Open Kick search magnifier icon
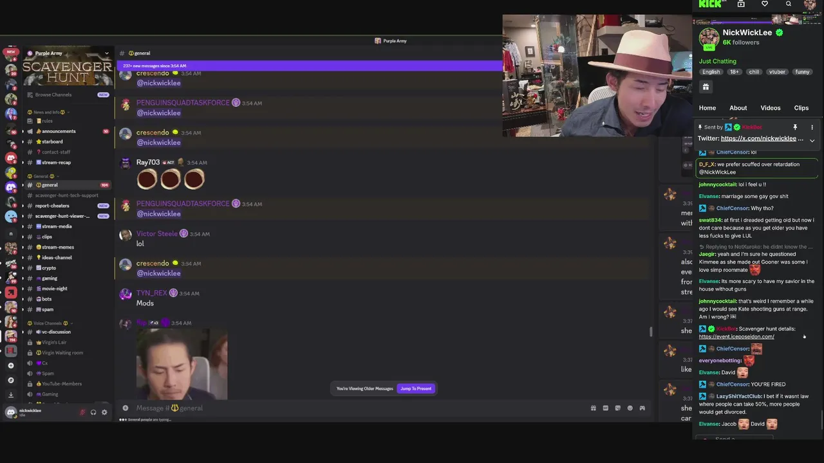Screen dimensions: 824x463 coord(789,4)
